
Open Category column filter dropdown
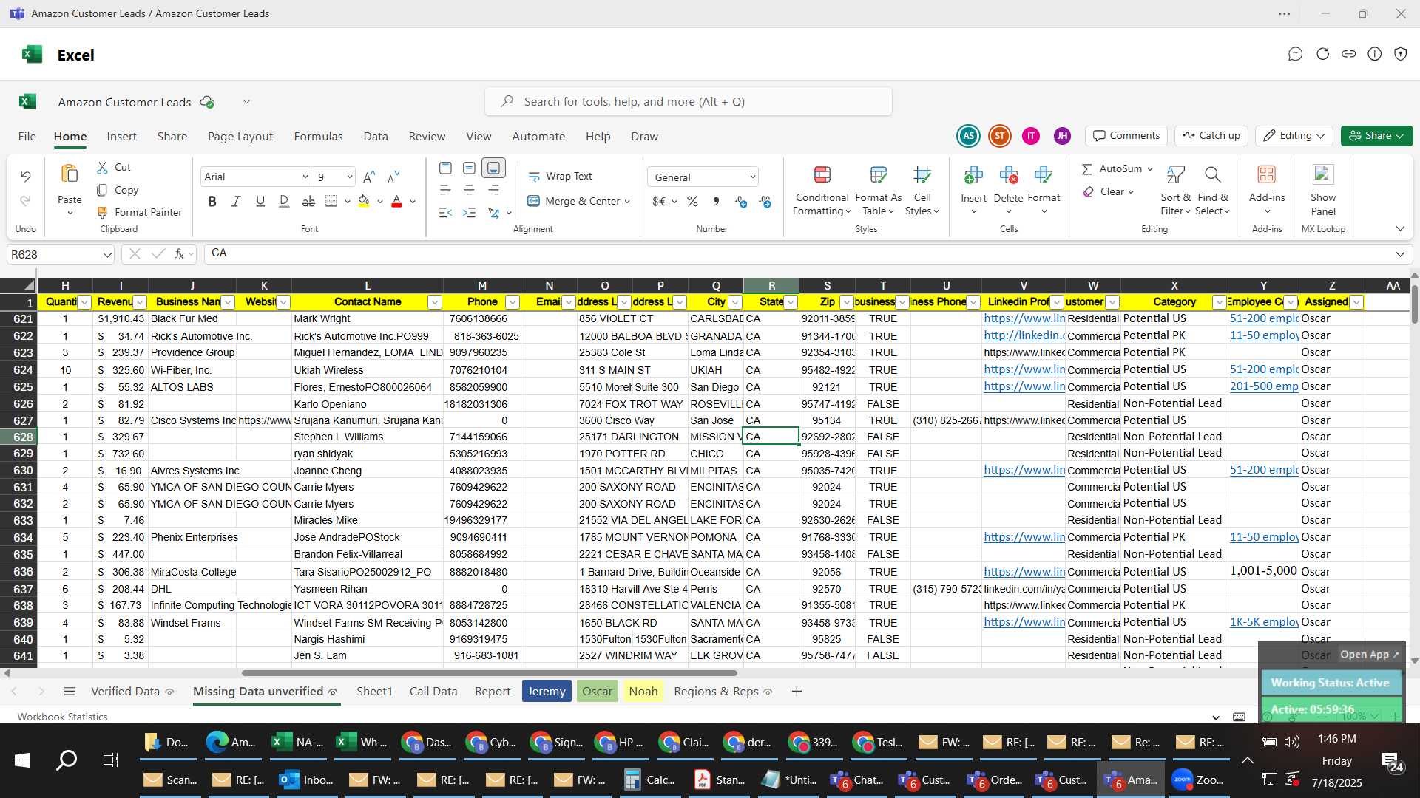[1219, 302]
